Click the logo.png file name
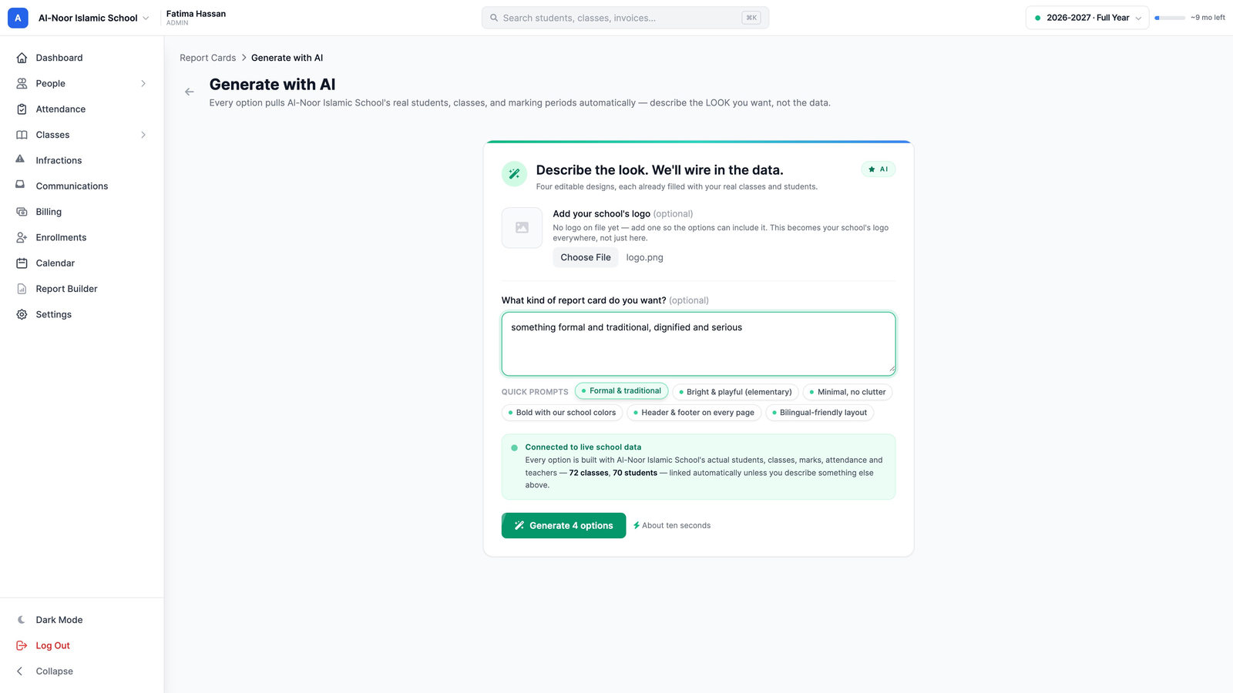Image resolution: width=1233 pixels, height=693 pixels. click(x=645, y=258)
